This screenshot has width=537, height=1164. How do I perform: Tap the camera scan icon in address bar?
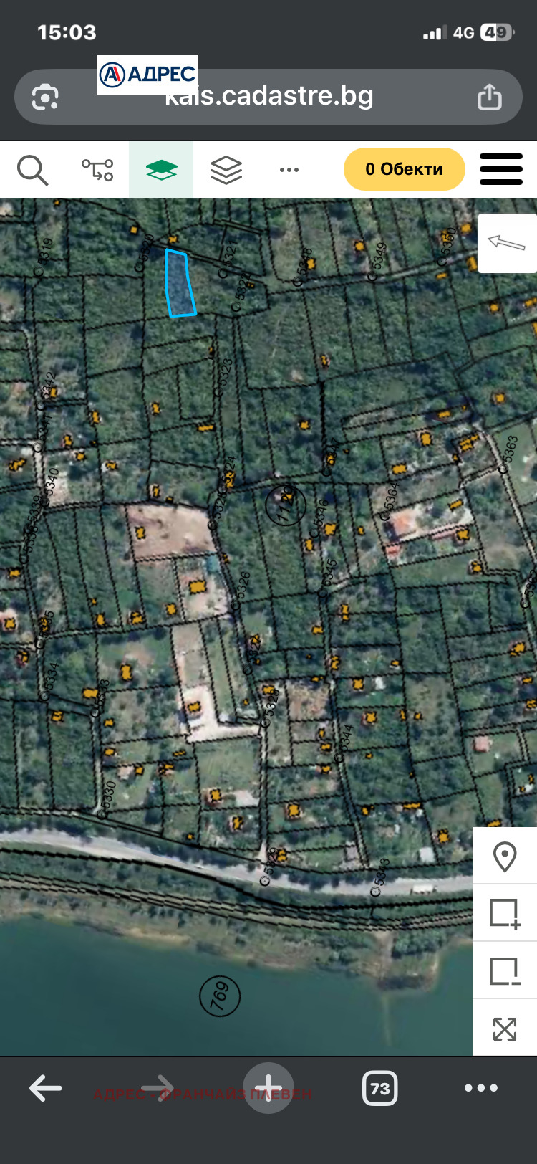click(x=45, y=97)
